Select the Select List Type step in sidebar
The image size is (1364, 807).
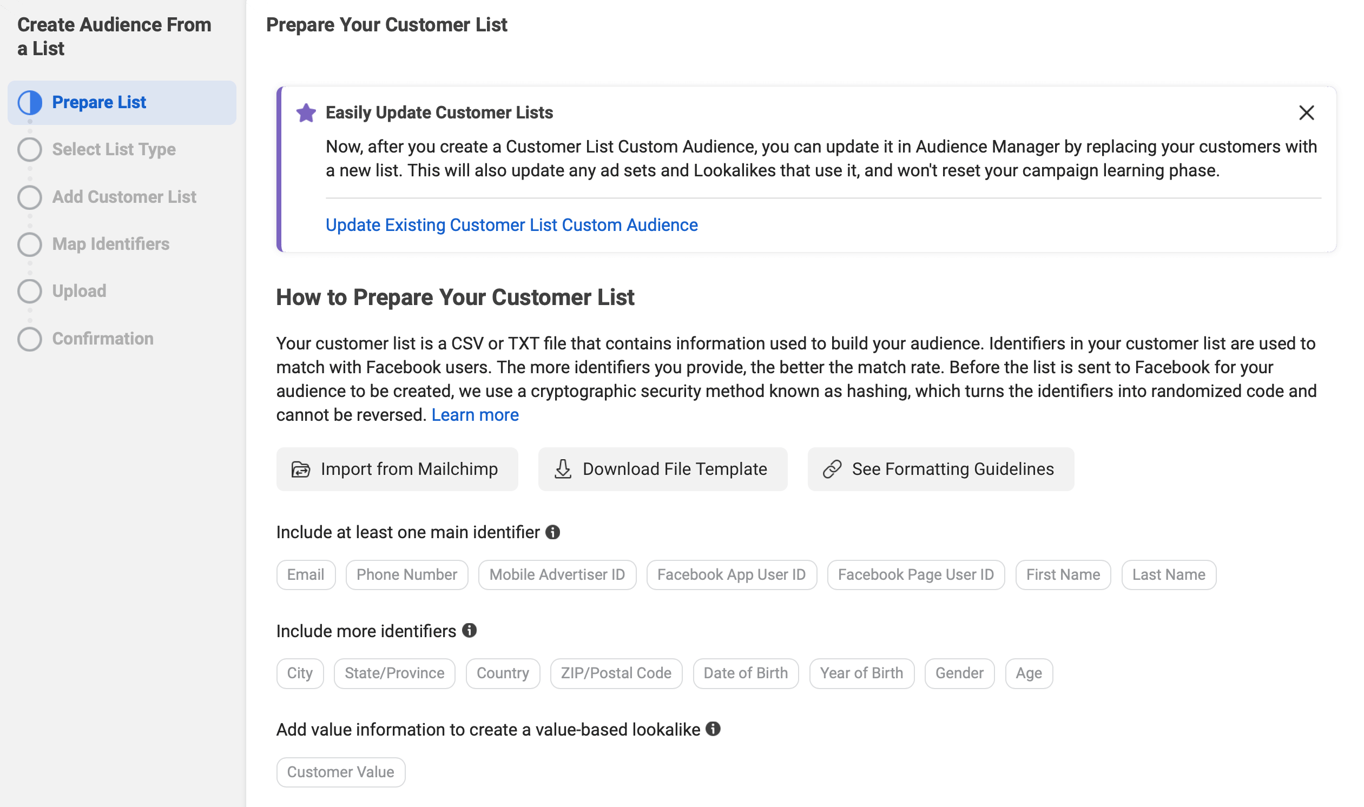point(114,149)
